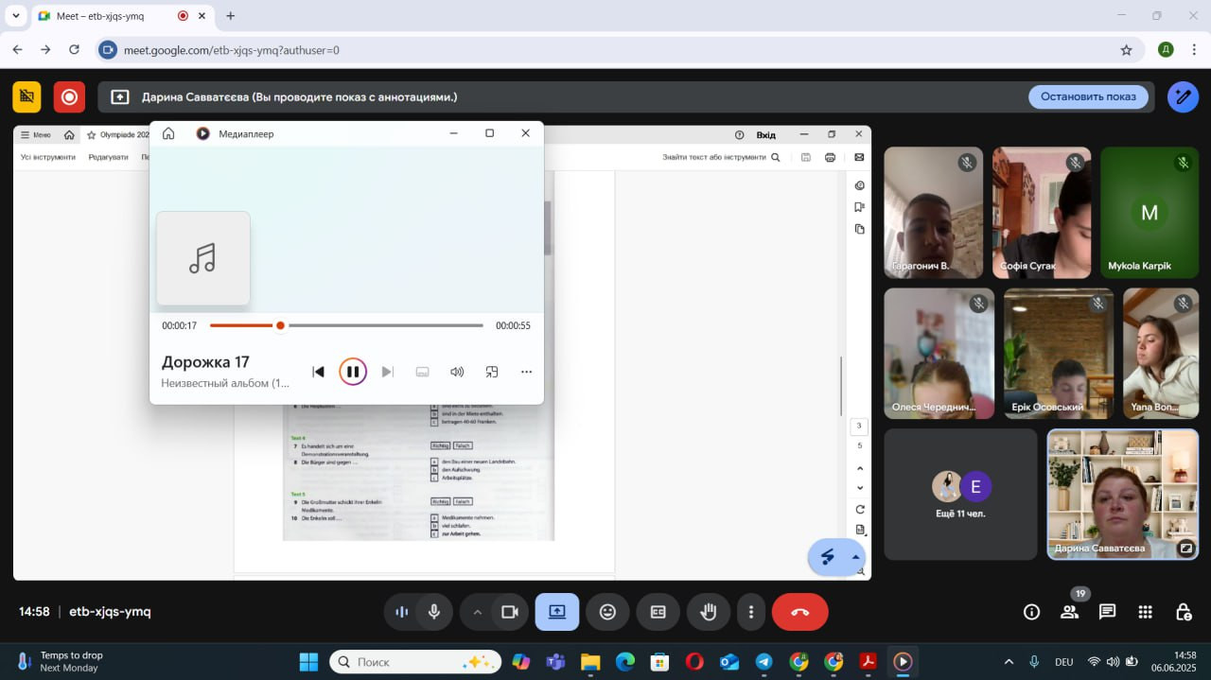The image size is (1211, 680).
Task: Click the red recording indicator
Action: coord(69,96)
